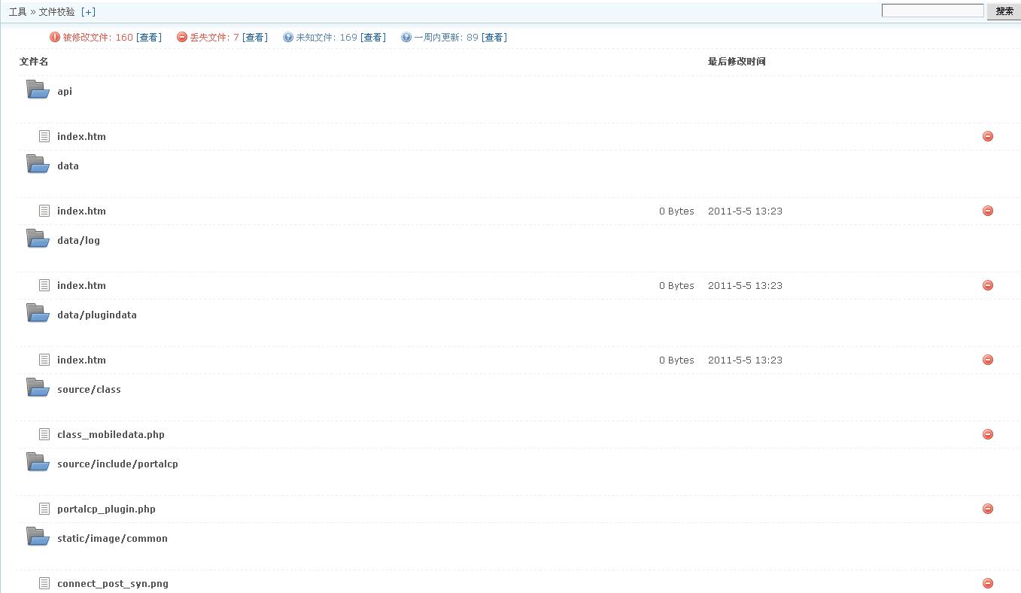Image resolution: width=1021 pixels, height=593 pixels.
Task: Click the folder icon beside plain data
Action: (x=38, y=164)
